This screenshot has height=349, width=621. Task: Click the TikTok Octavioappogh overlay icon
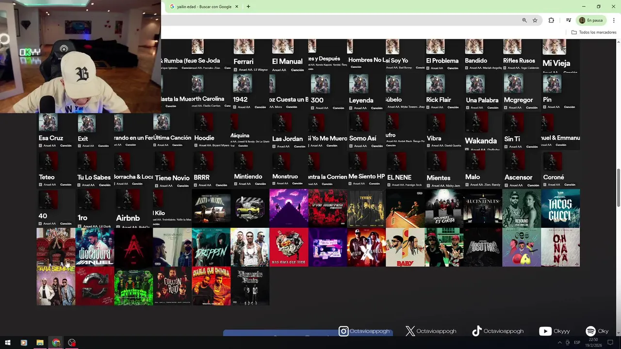tap(477, 331)
